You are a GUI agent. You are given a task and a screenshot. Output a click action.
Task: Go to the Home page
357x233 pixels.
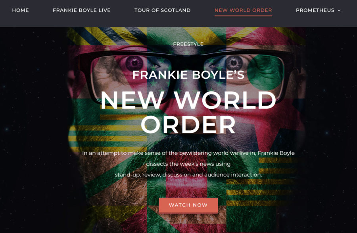pos(21,10)
